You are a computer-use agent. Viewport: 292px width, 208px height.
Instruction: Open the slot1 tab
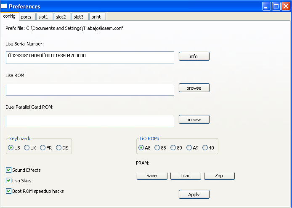pyautogui.click(x=45, y=17)
